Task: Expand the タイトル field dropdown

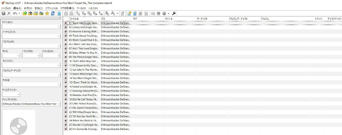Action: (x=58, y=27)
